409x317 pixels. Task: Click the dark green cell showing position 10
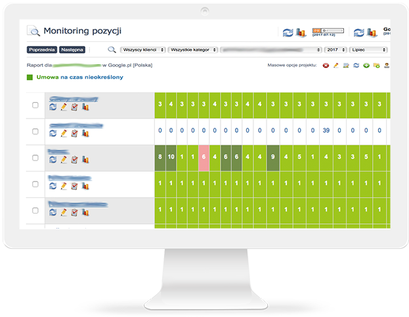tap(171, 157)
